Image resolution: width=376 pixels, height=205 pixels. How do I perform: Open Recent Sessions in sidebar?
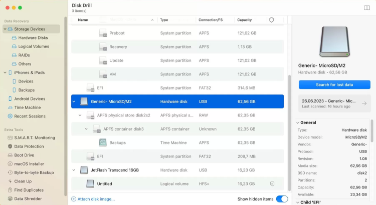click(x=30, y=116)
